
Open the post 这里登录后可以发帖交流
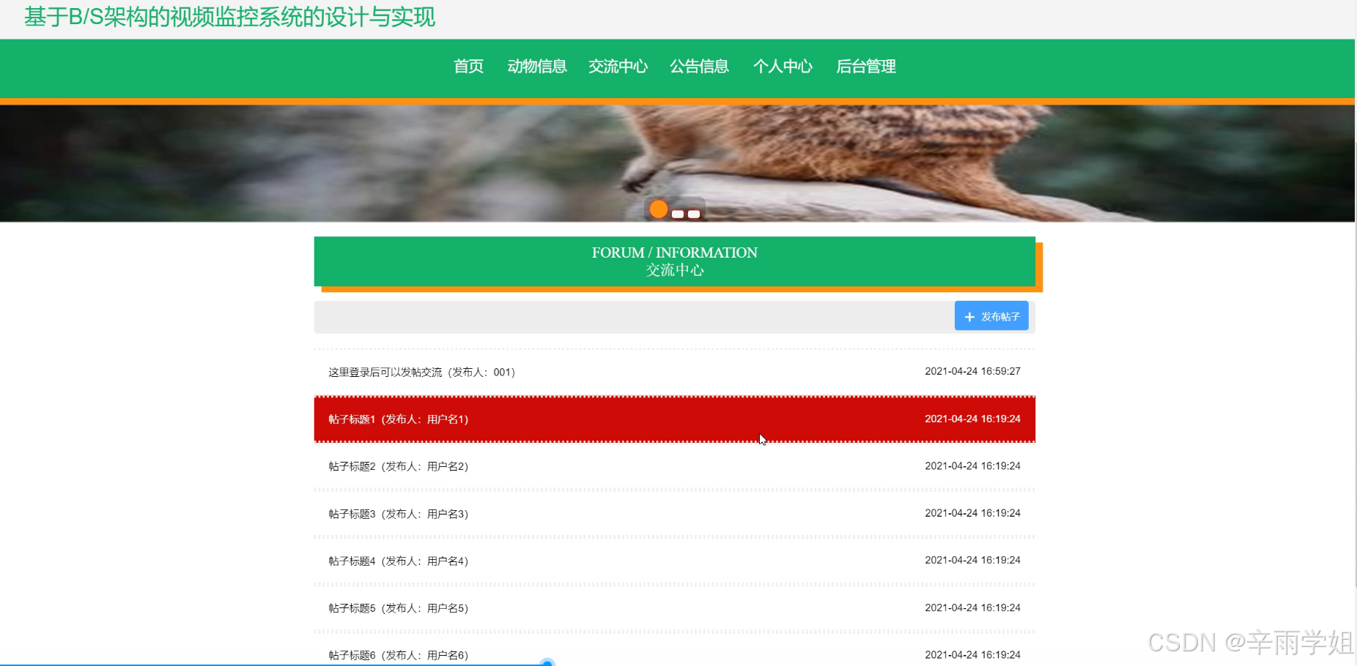tap(421, 372)
